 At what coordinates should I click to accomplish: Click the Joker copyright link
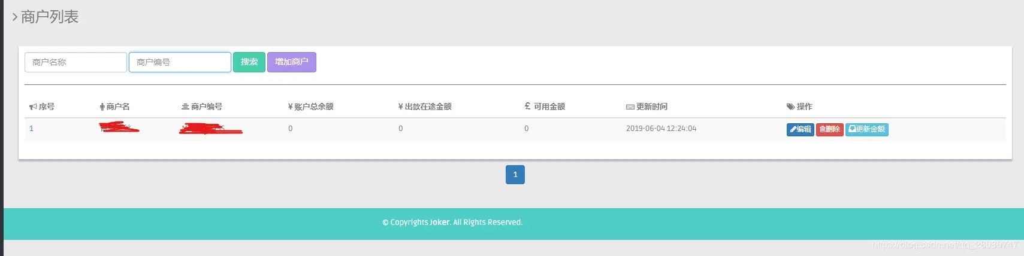tap(440, 223)
